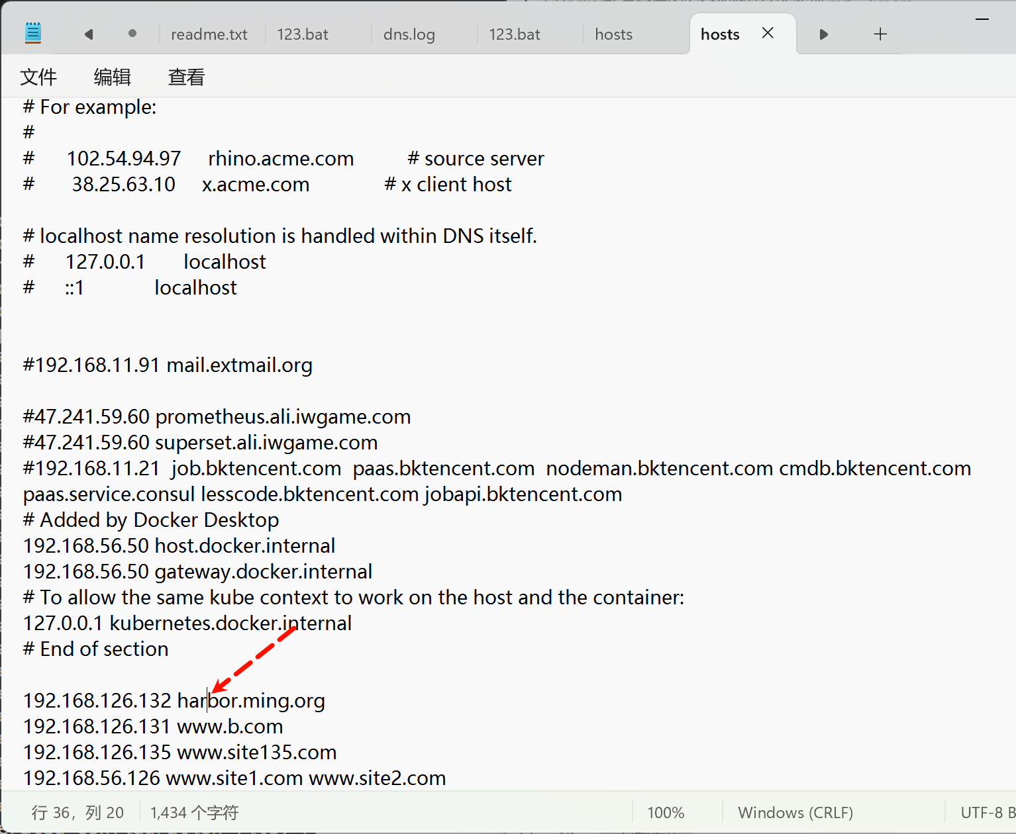Screen dimensions: 1016x834
Task: Minimize the Notepad window
Action: coord(982,19)
